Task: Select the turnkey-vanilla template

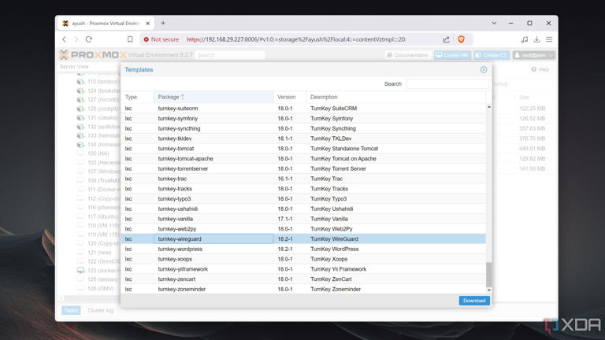Action: click(303, 219)
